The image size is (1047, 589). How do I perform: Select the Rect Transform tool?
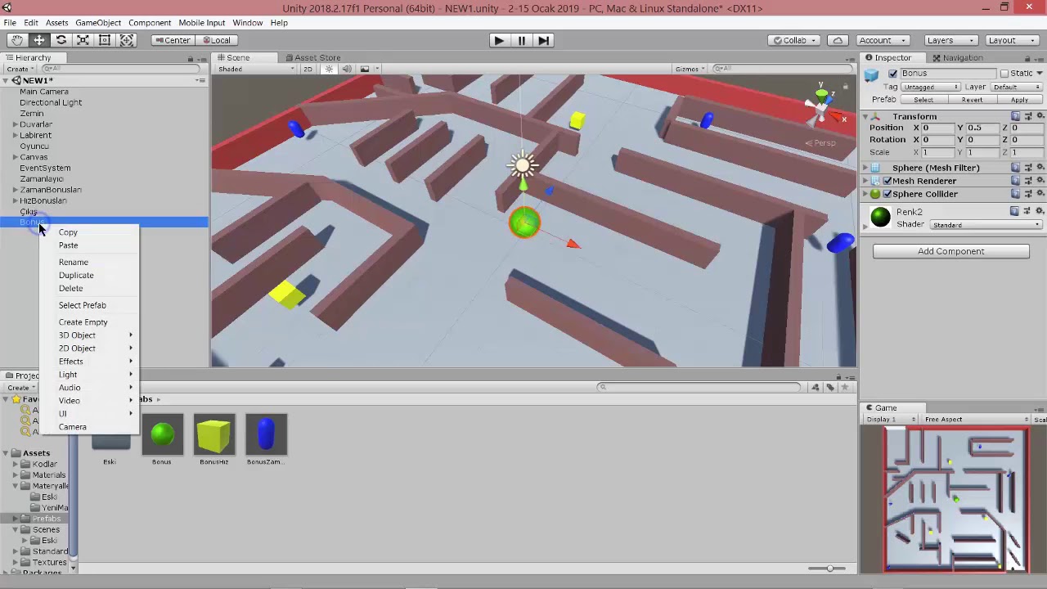pyautogui.click(x=105, y=40)
